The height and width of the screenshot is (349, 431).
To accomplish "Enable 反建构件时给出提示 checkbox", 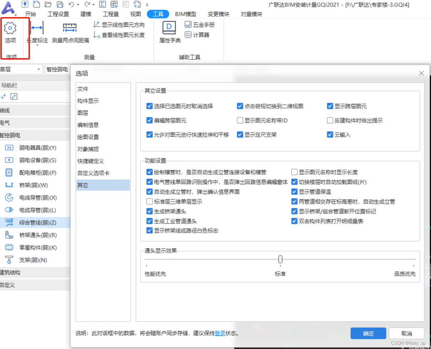I will click(330, 120).
